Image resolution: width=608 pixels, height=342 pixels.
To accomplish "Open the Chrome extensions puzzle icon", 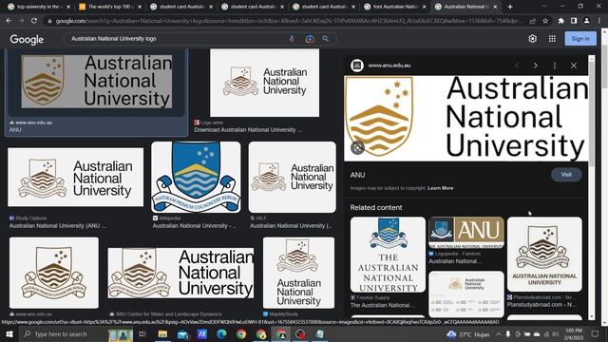I will (x=561, y=21).
